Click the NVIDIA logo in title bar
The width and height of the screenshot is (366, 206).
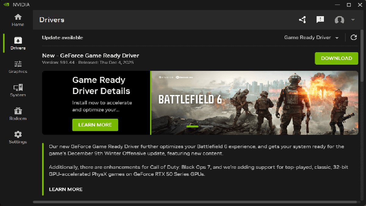pyautogui.click(x=6, y=5)
